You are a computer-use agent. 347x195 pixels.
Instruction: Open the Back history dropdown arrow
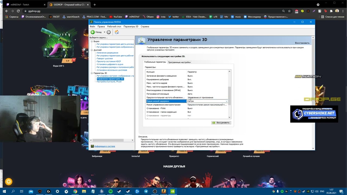coord(104,32)
